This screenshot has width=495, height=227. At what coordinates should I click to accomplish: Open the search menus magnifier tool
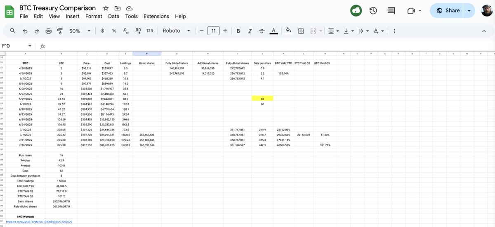click(x=13, y=31)
